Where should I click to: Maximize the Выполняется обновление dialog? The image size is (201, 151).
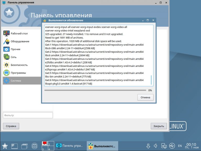148,20
